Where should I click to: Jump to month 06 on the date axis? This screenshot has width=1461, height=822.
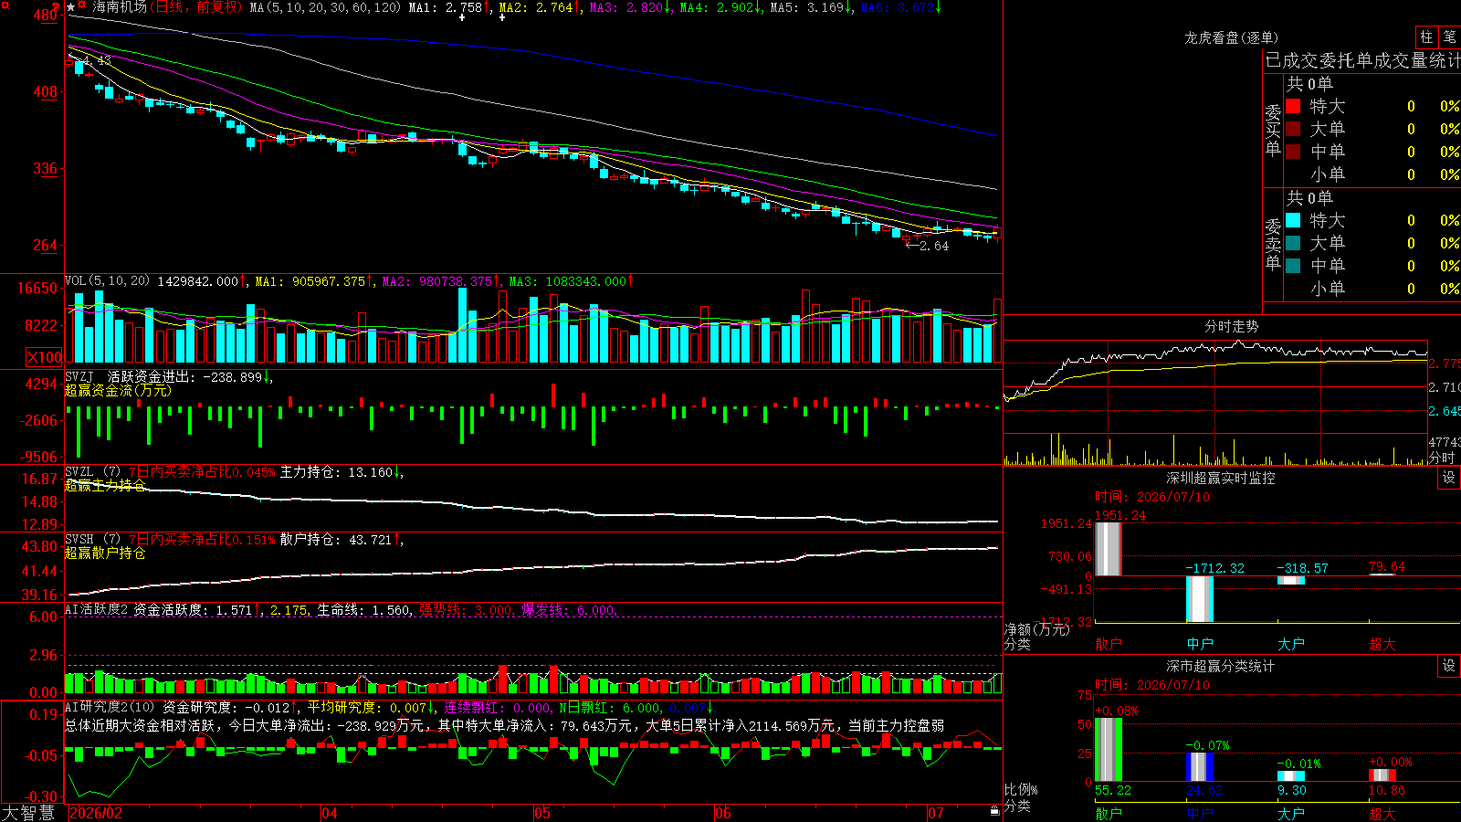tap(723, 813)
